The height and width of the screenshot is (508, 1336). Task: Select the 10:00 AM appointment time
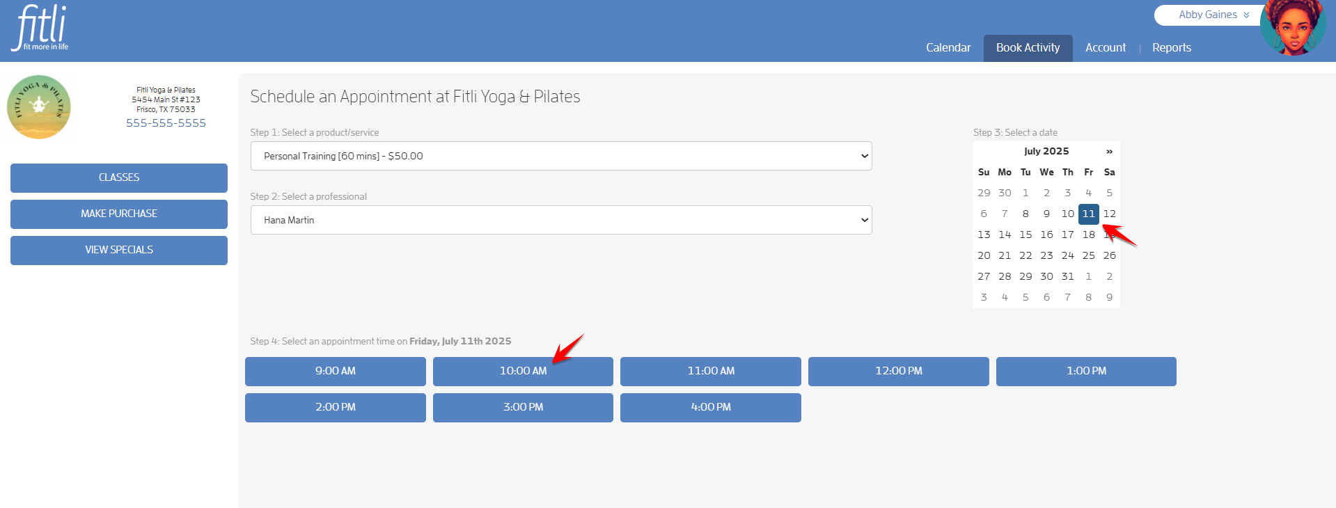click(x=523, y=371)
